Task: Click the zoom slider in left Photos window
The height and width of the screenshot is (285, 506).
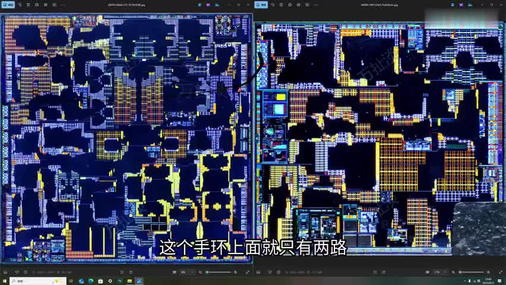Action: (x=219, y=272)
